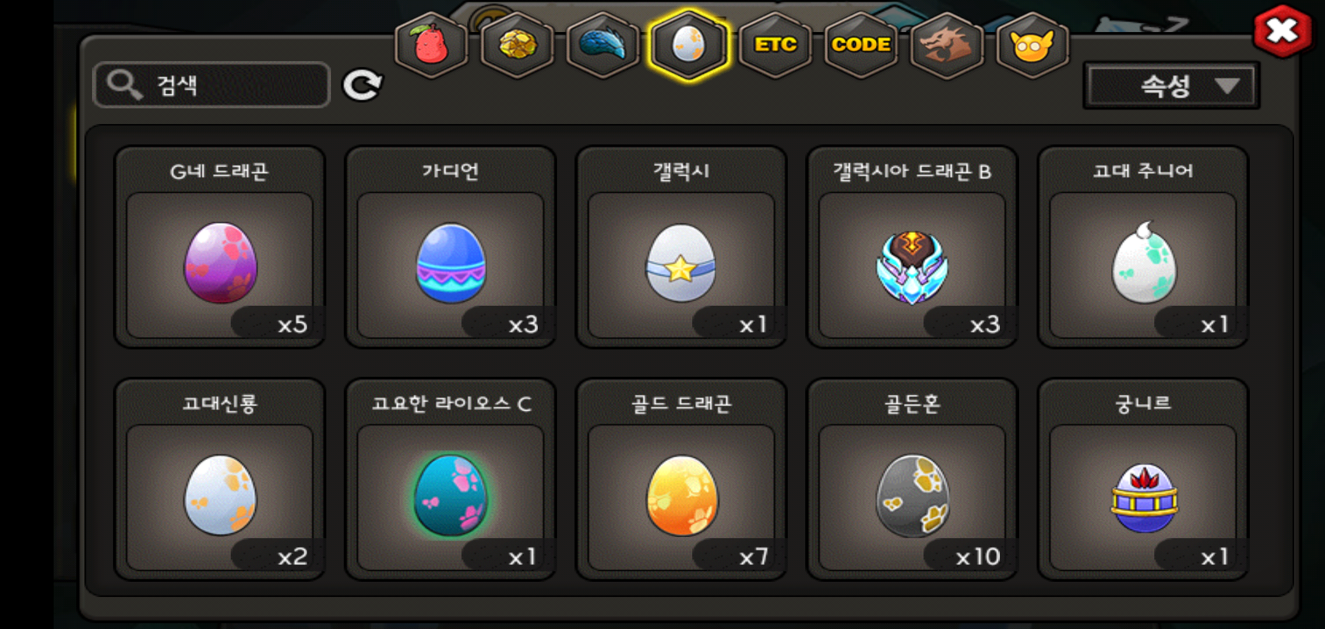
Task: Open the brown dragon head category
Action: [946, 45]
